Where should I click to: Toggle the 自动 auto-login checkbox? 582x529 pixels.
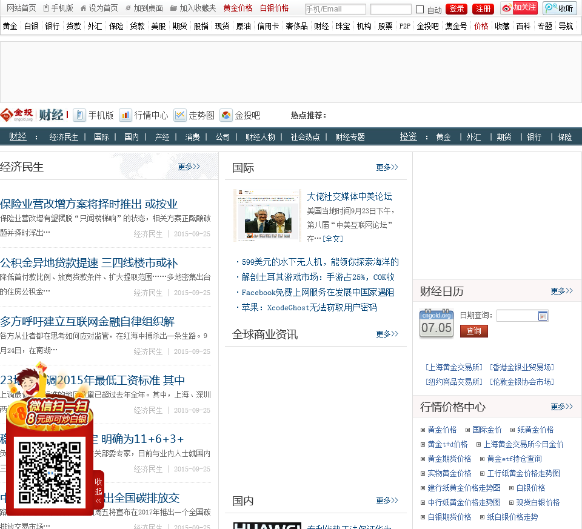[420, 9]
